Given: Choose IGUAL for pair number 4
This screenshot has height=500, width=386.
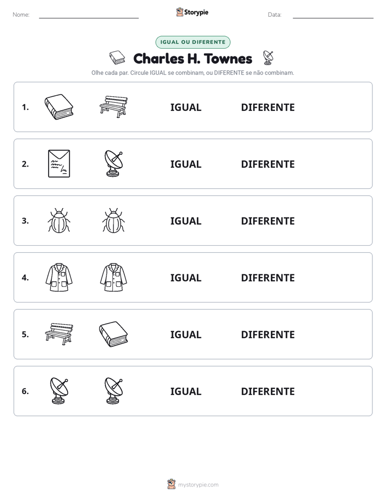Looking at the screenshot, I should coord(185,278).
